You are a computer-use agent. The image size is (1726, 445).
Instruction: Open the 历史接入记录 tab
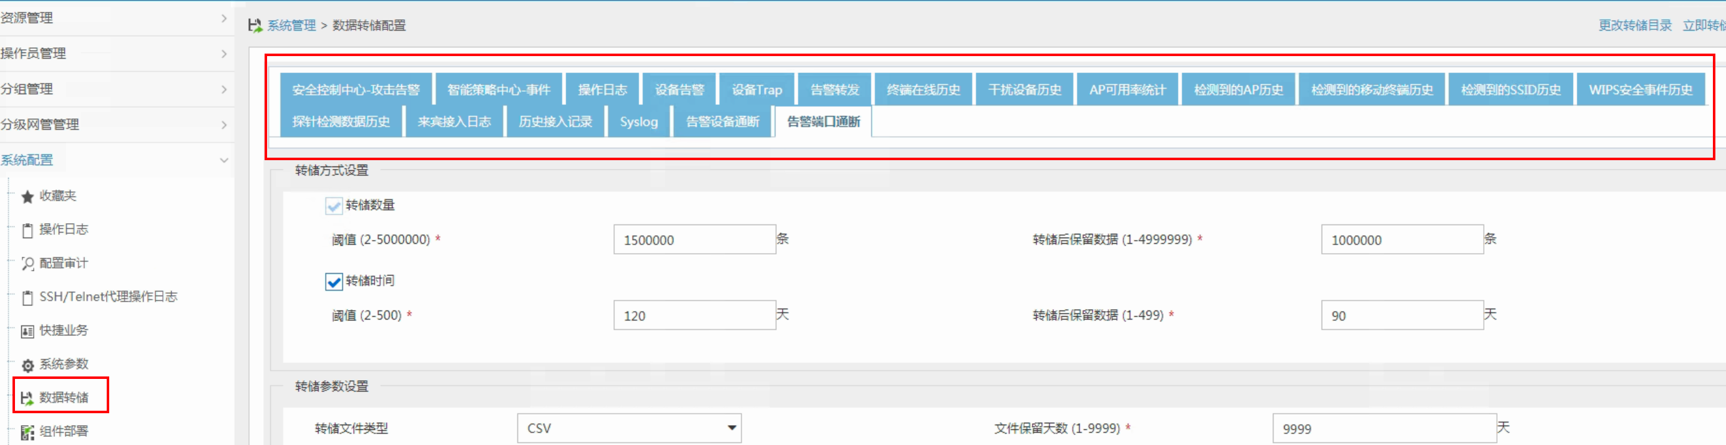click(x=555, y=121)
